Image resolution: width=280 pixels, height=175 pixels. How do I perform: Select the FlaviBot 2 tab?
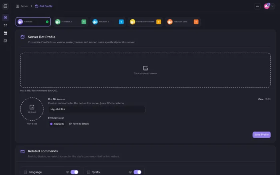pos(70,22)
